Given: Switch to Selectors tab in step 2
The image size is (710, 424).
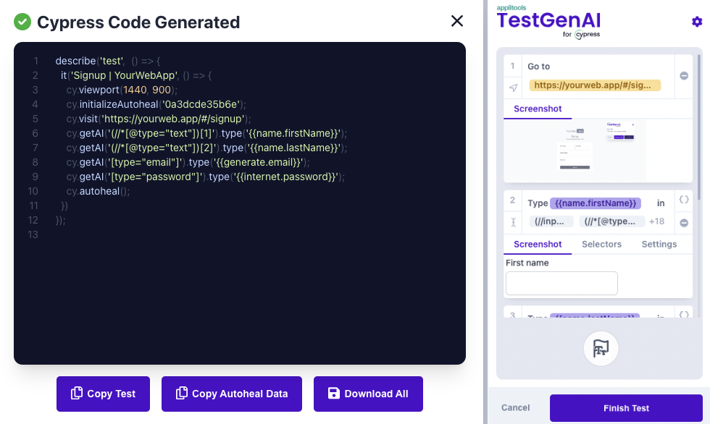Looking at the screenshot, I should pos(601,245).
